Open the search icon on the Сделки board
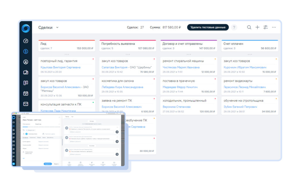 (249, 27)
